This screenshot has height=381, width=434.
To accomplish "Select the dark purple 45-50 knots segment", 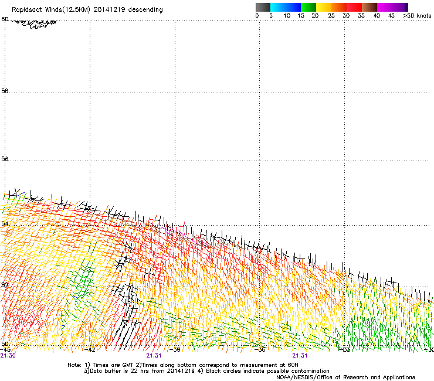I will coord(400,7).
